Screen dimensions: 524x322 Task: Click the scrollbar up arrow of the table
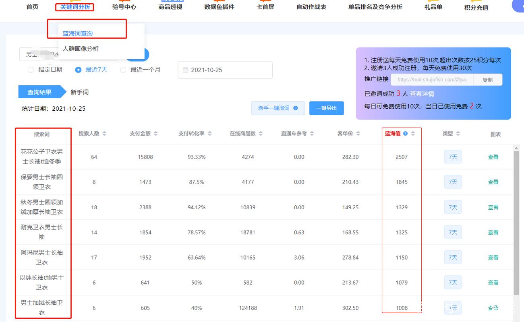click(516, 149)
